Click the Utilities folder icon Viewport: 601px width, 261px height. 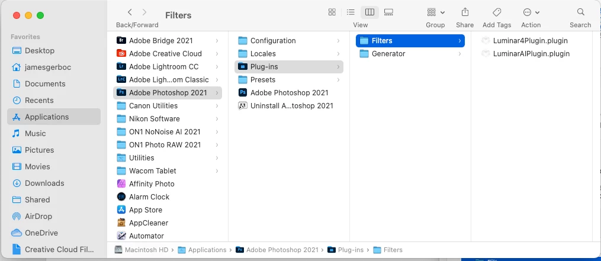pyautogui.click(x=121, y=157)
